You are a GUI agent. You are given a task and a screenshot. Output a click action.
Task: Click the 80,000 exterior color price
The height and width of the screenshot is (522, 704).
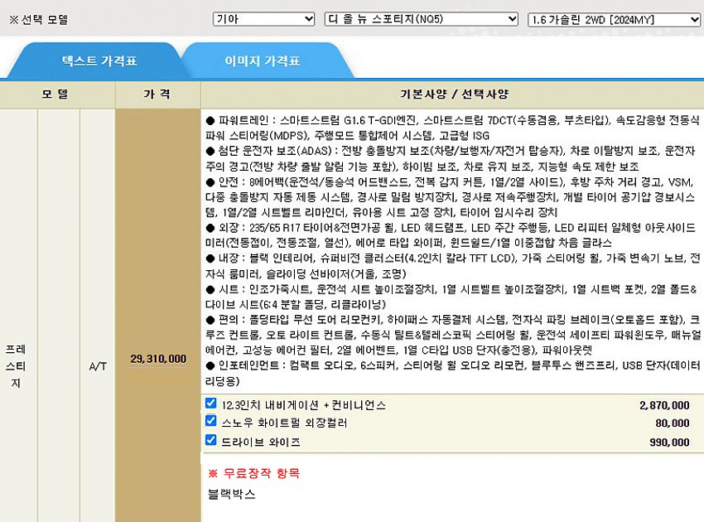[672, 423]
